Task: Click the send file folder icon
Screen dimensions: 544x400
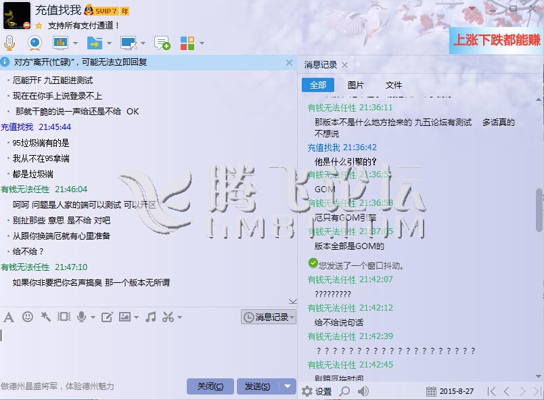Action: [x=94, y=43]
